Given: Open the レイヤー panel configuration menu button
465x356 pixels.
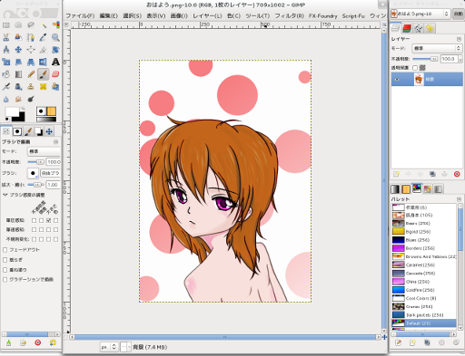Looking at the screenshot, I should coord(459,39).
